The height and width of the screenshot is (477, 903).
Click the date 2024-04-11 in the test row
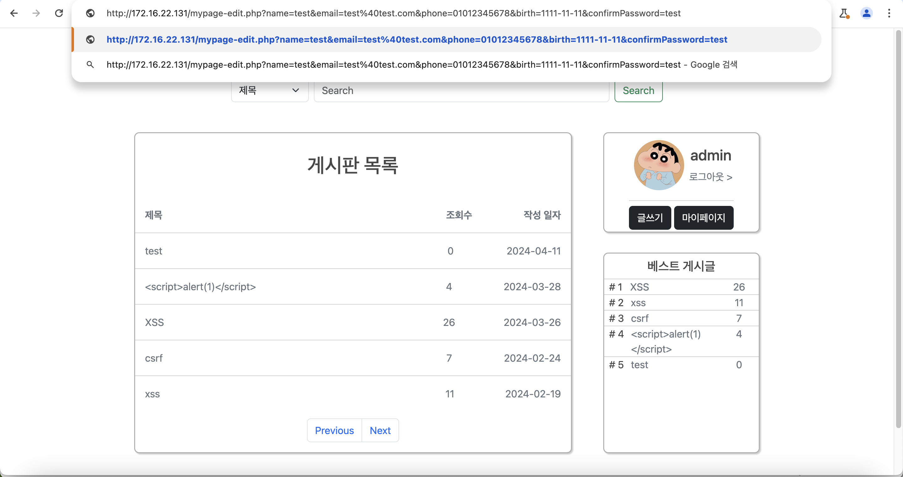coord(534,251)
